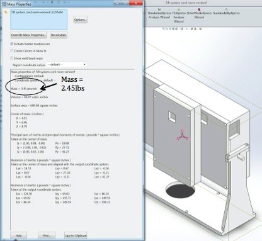262x241 pixels.
Task: Click Mass Properties window title icon
Action: click(4, 4)
